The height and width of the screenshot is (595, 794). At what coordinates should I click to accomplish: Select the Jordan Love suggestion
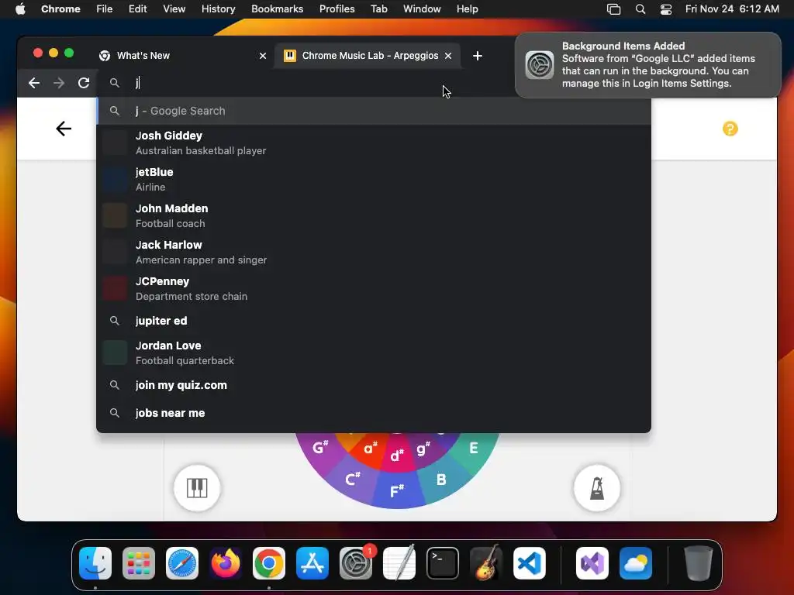[x=374, y=353]
